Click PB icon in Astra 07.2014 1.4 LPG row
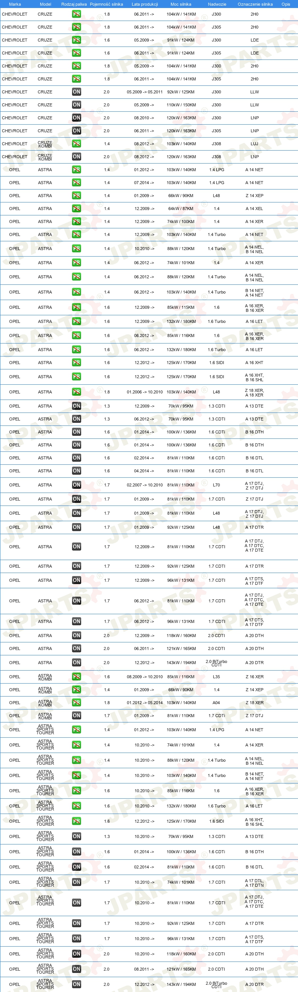 click(x=77, y=183)
